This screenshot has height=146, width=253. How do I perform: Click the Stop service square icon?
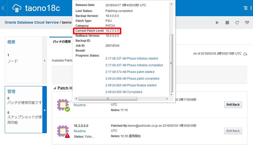click(x=227, y=23)
